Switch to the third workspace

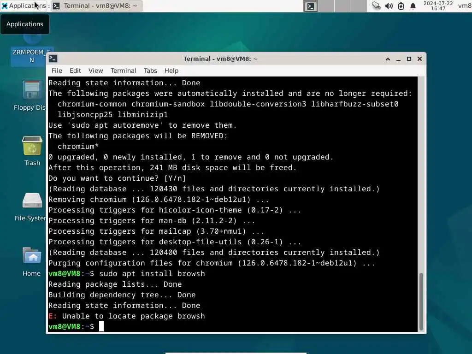tap(342, 6)
